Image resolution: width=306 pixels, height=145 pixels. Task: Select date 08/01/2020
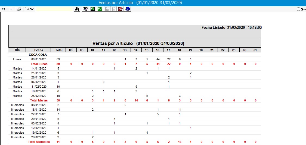39,105
